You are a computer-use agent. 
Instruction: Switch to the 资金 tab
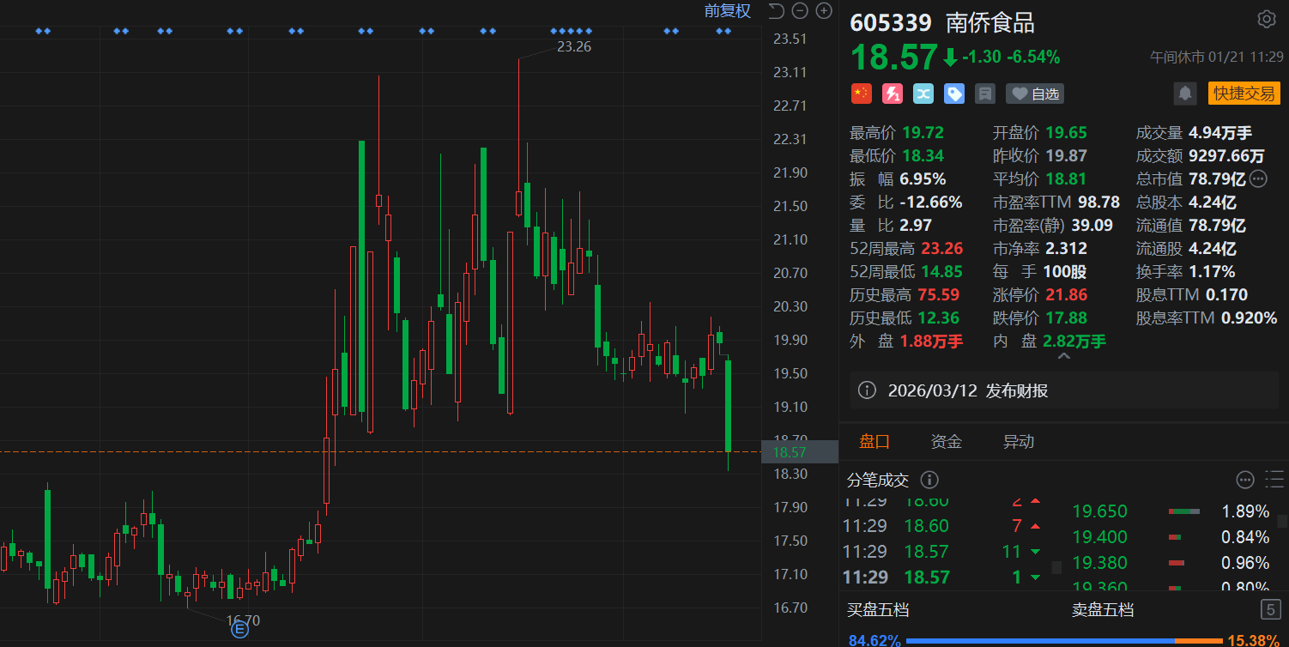[x=947, y=442]
